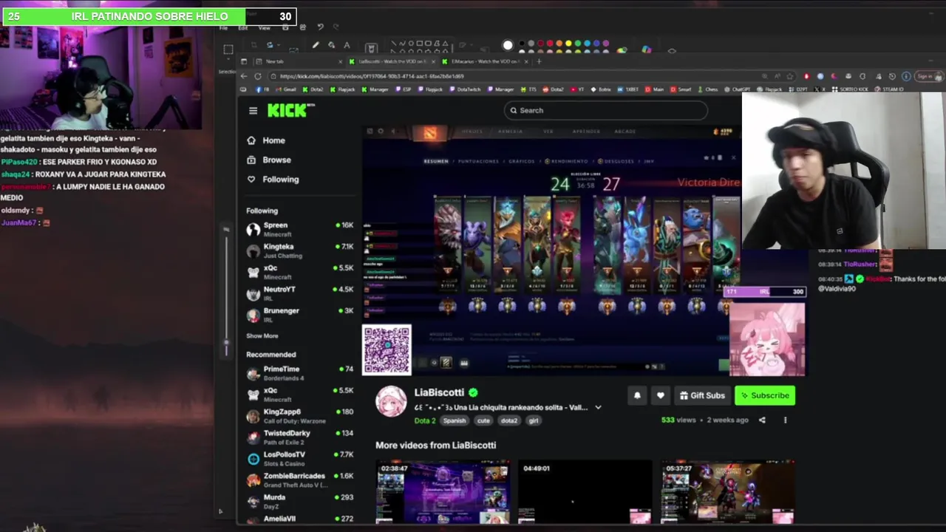Open the Chess bookmark
The image size is (946, 532).
(708, 89)
